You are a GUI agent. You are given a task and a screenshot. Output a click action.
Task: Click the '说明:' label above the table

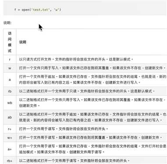click(7, 23)
